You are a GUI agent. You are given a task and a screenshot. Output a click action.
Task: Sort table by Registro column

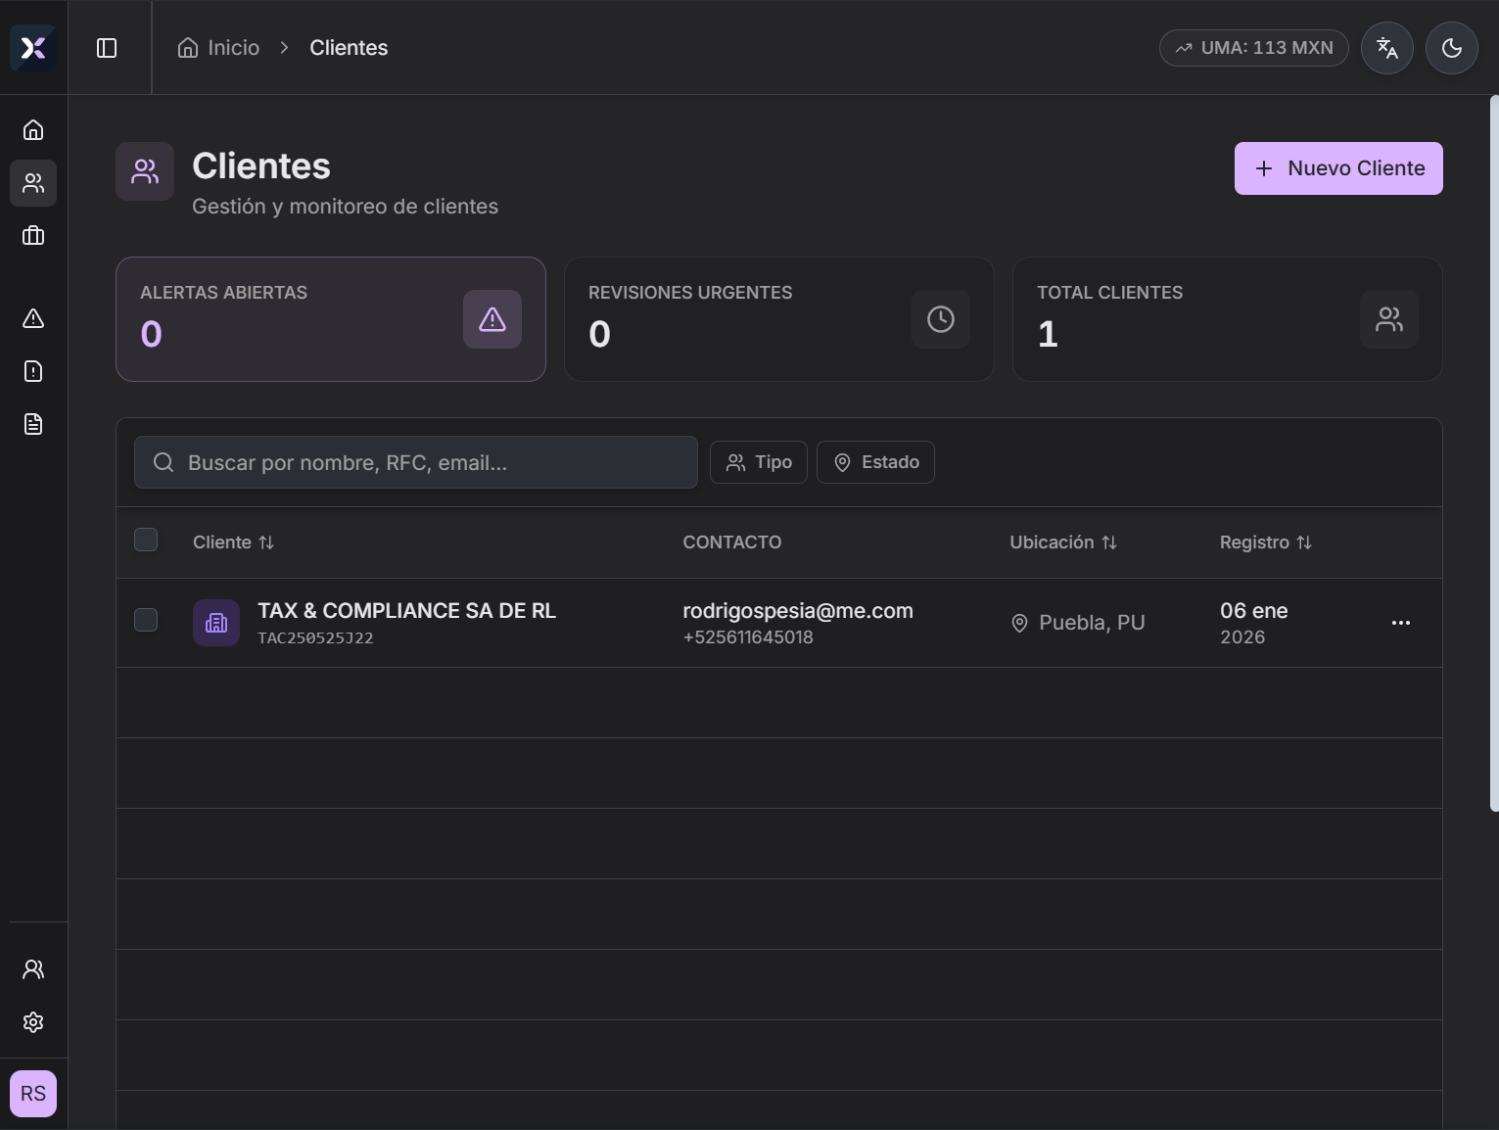1265,542
